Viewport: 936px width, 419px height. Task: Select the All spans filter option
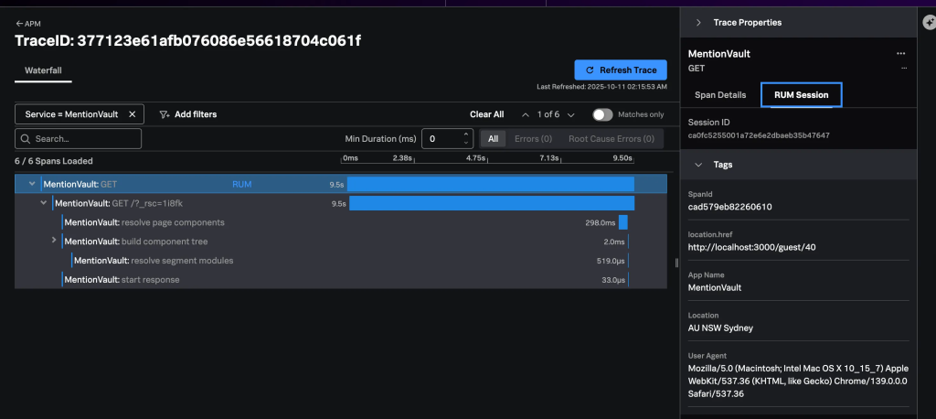point(493,139)
